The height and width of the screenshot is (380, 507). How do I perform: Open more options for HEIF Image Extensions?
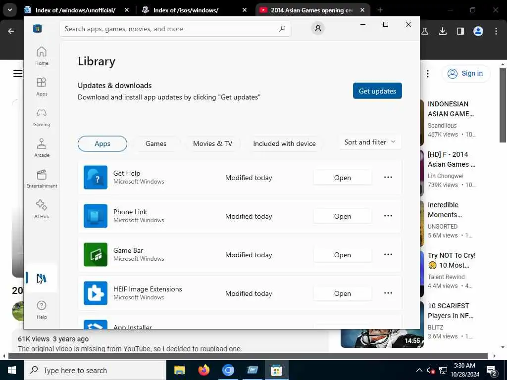pos(388,293)
